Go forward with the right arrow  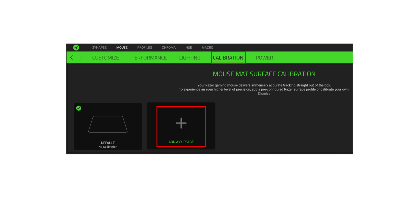[81, 57]
